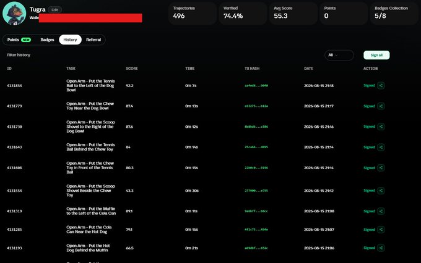Image resolution: width=421 pixels, height=263 pixels.
Task: Click task 'Put the Hot Dog Behind the Muffin'
Action: [88, 248]
